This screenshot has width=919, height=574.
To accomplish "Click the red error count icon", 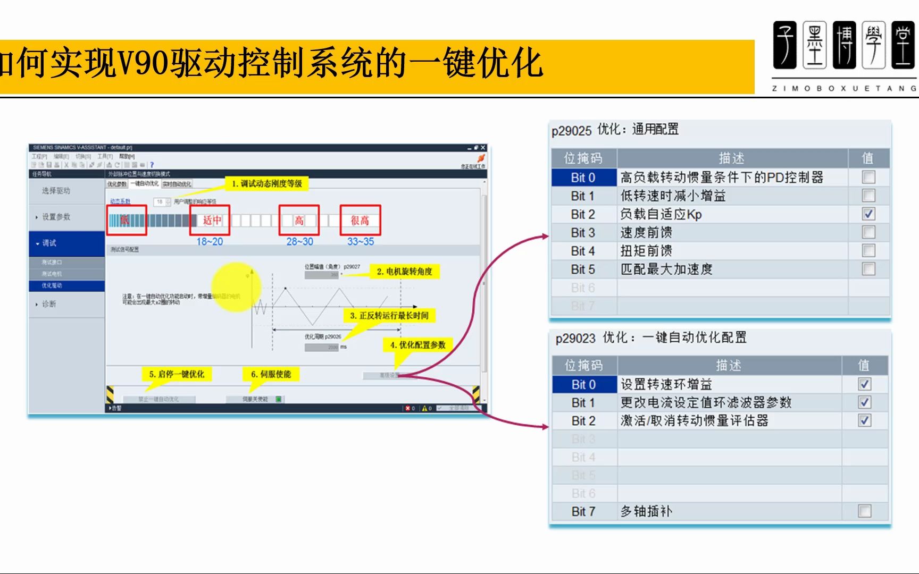I will pyautogui.click(x=408, y=408).
